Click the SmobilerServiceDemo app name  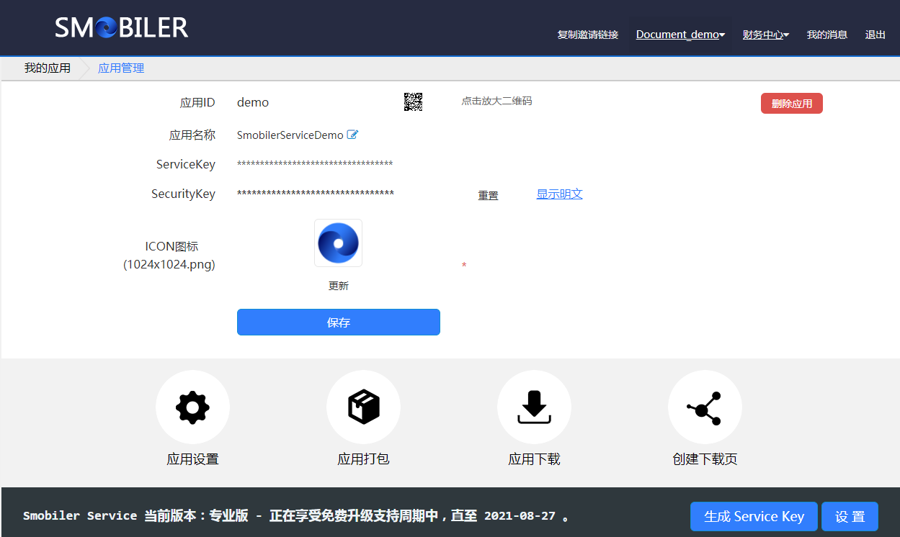pos(290,135)
